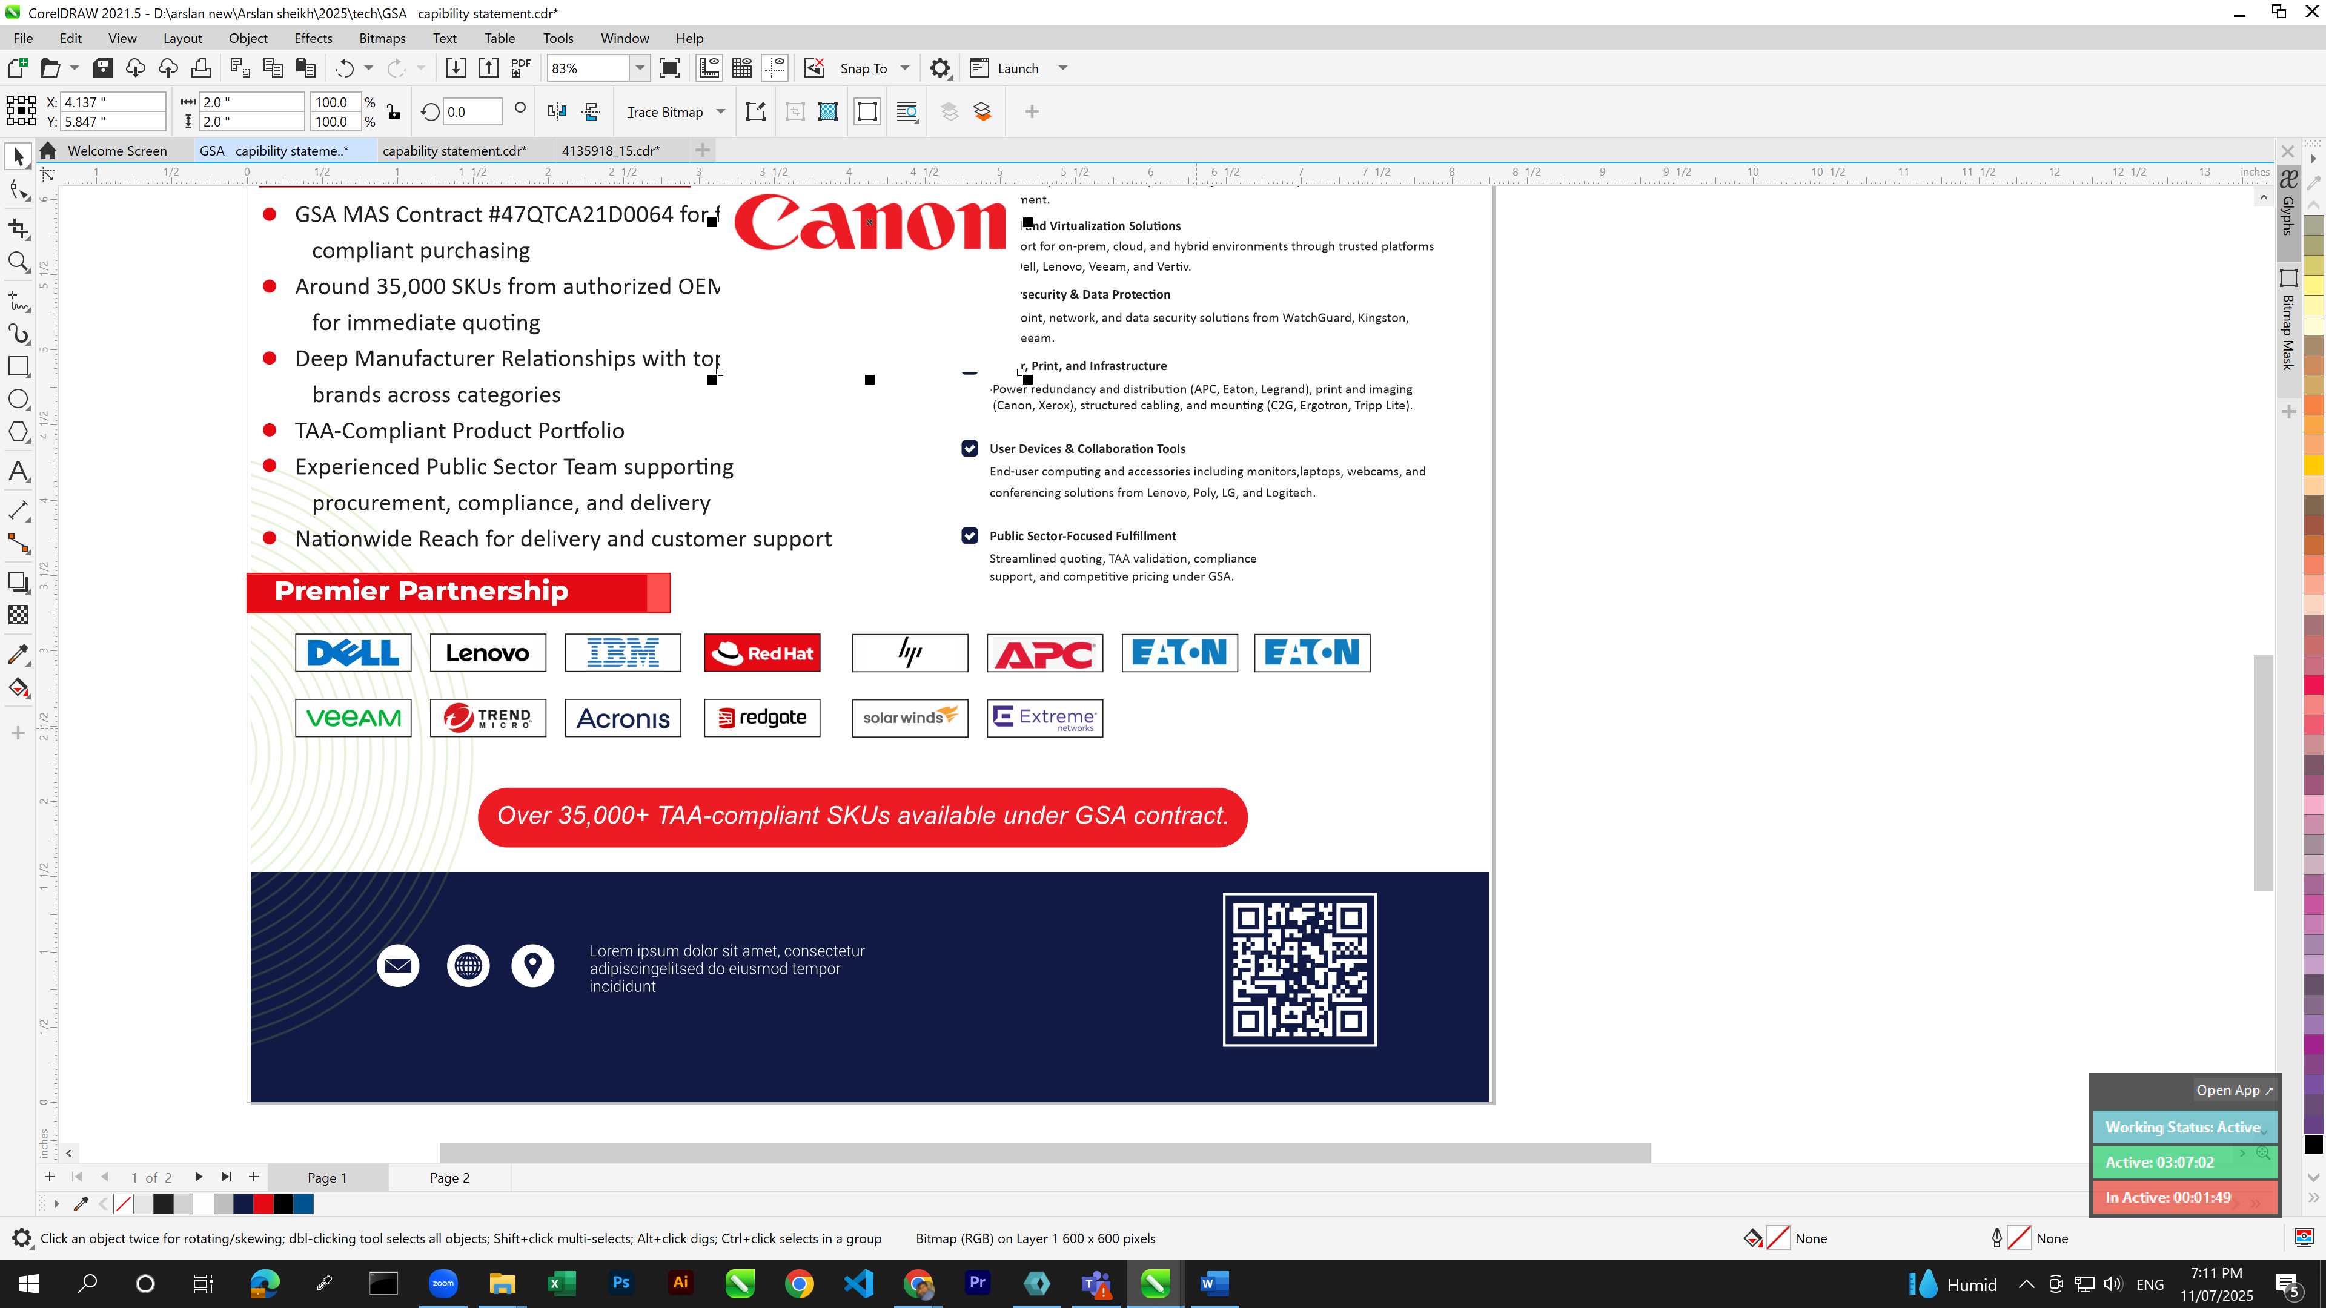
Task: Open the Edit Bitmap button
Action: [756, 112]
